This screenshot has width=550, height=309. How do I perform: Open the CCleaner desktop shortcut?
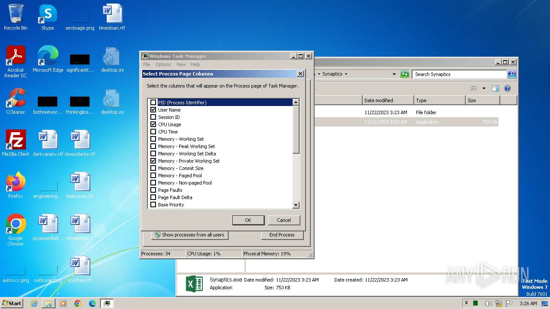[x=15, y=101]
